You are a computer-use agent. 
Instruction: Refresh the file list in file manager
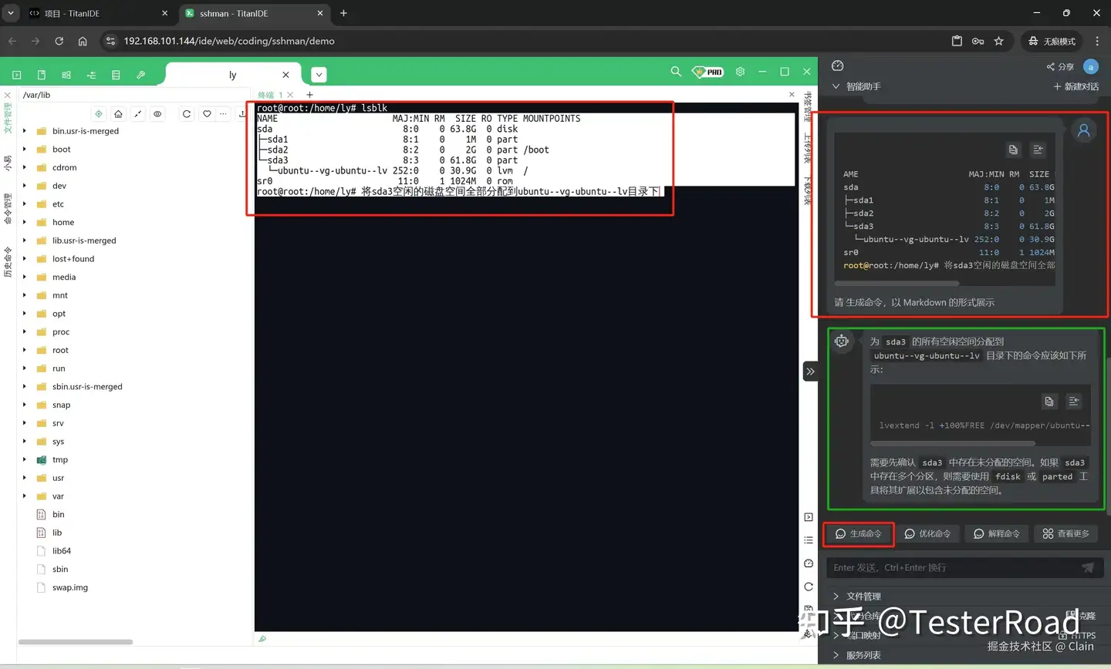[187, 113]
